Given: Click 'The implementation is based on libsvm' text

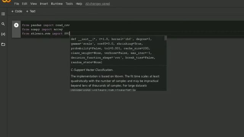Looking at the screenshot, I should coord(98,76).
